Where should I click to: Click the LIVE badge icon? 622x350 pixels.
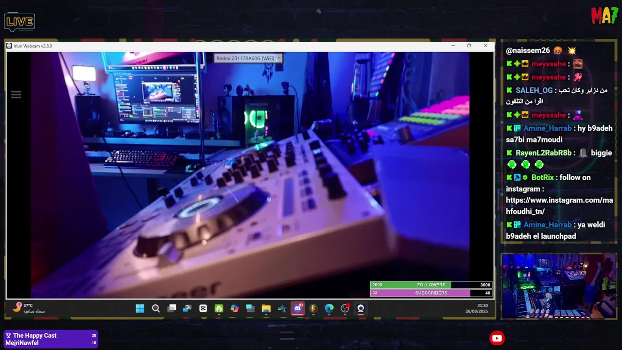(19, 22)
